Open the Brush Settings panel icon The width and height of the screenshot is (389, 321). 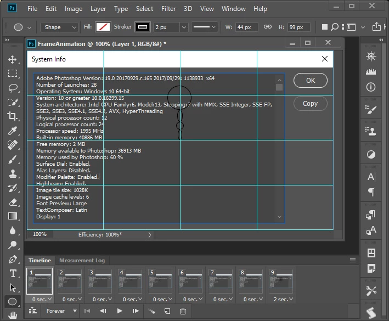pos(371,109)
